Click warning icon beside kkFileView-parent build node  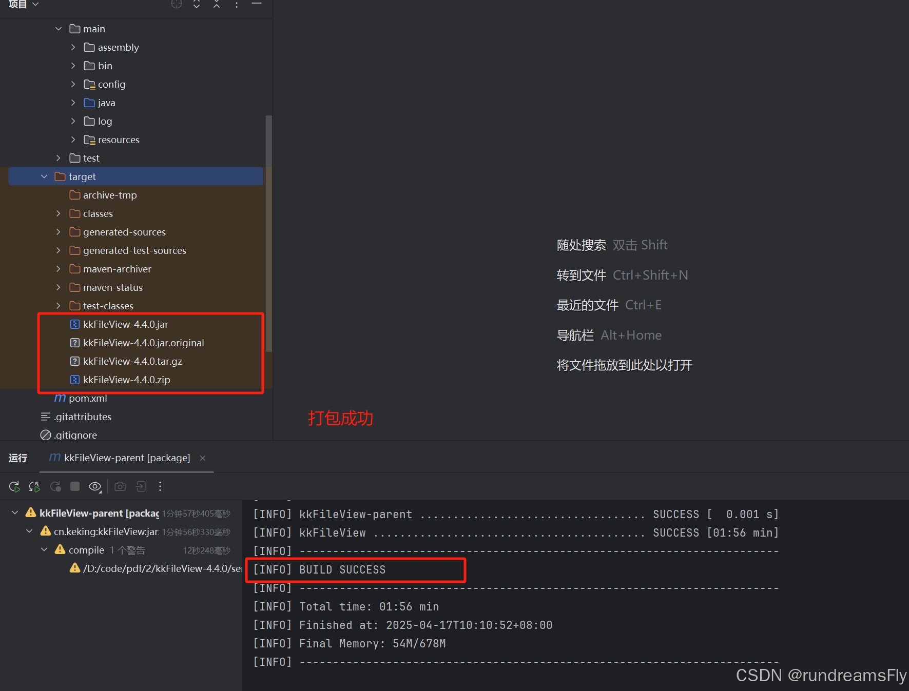point(31,512)
